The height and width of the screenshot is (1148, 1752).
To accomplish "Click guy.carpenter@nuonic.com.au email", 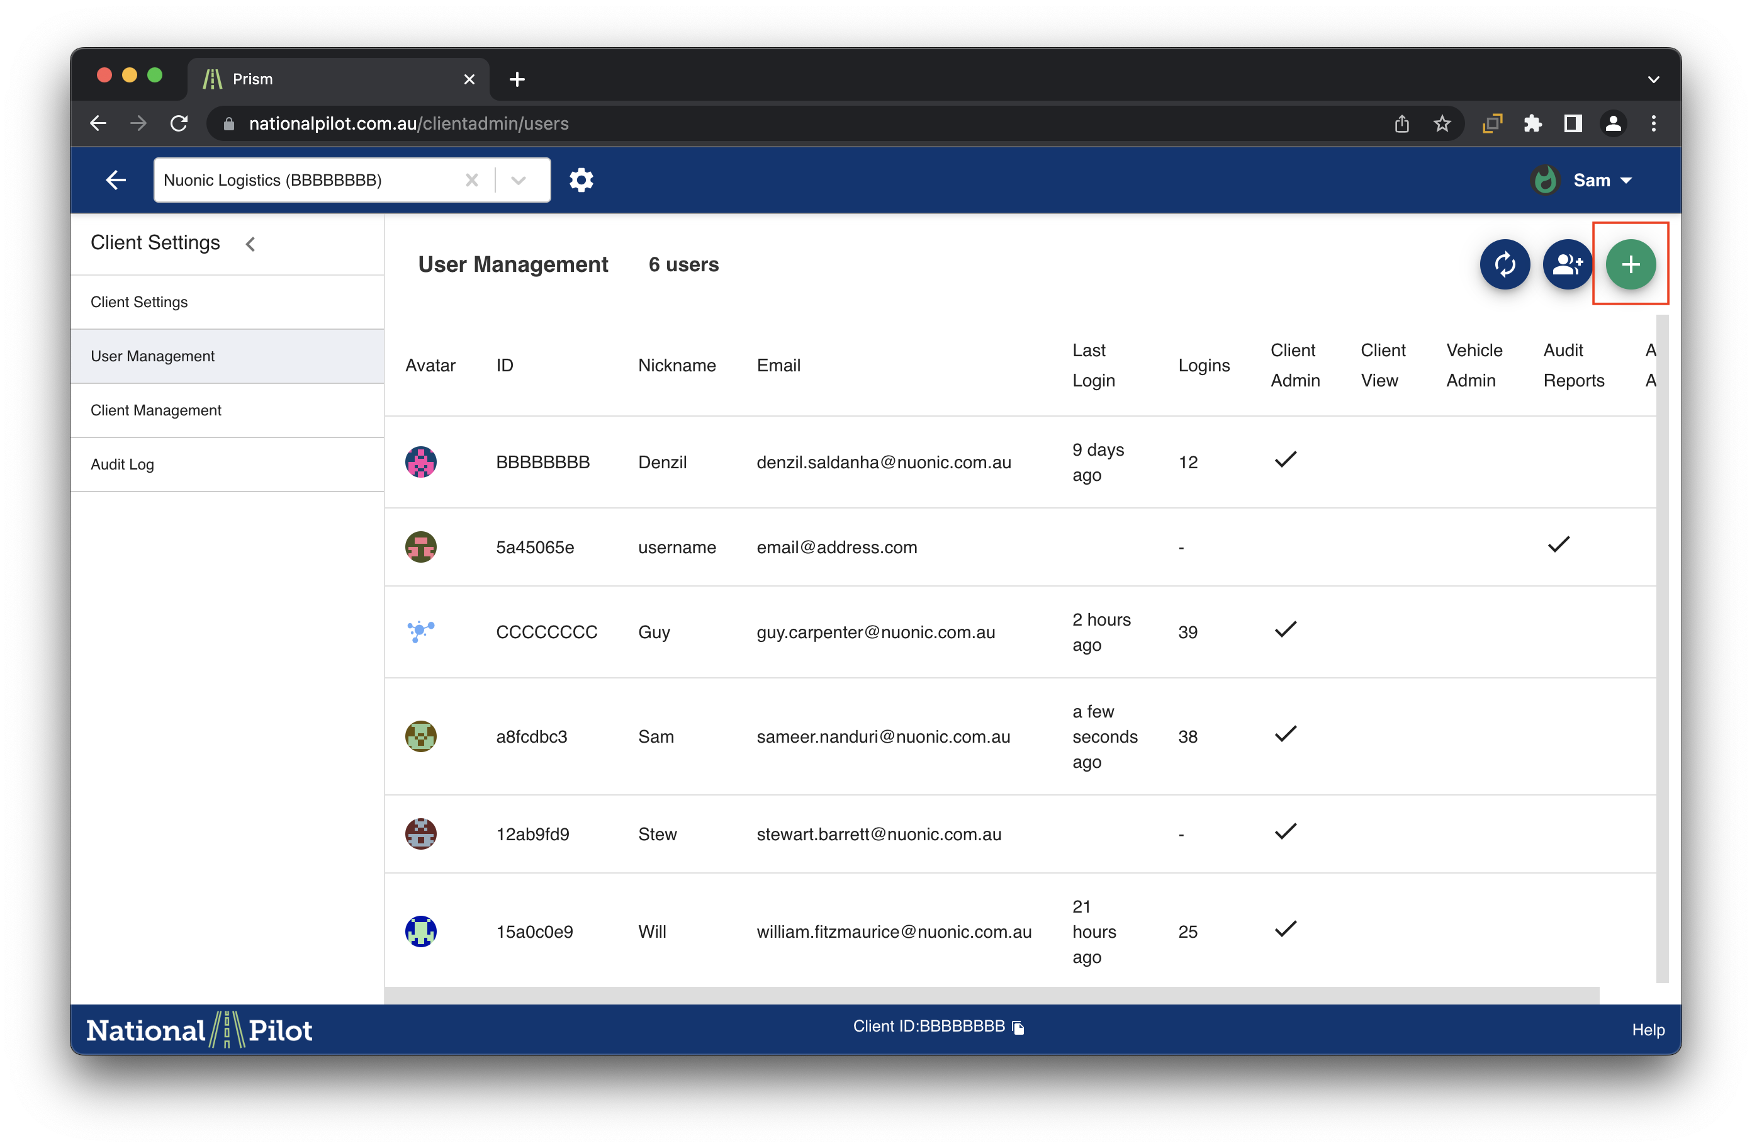I will [875, 632].
